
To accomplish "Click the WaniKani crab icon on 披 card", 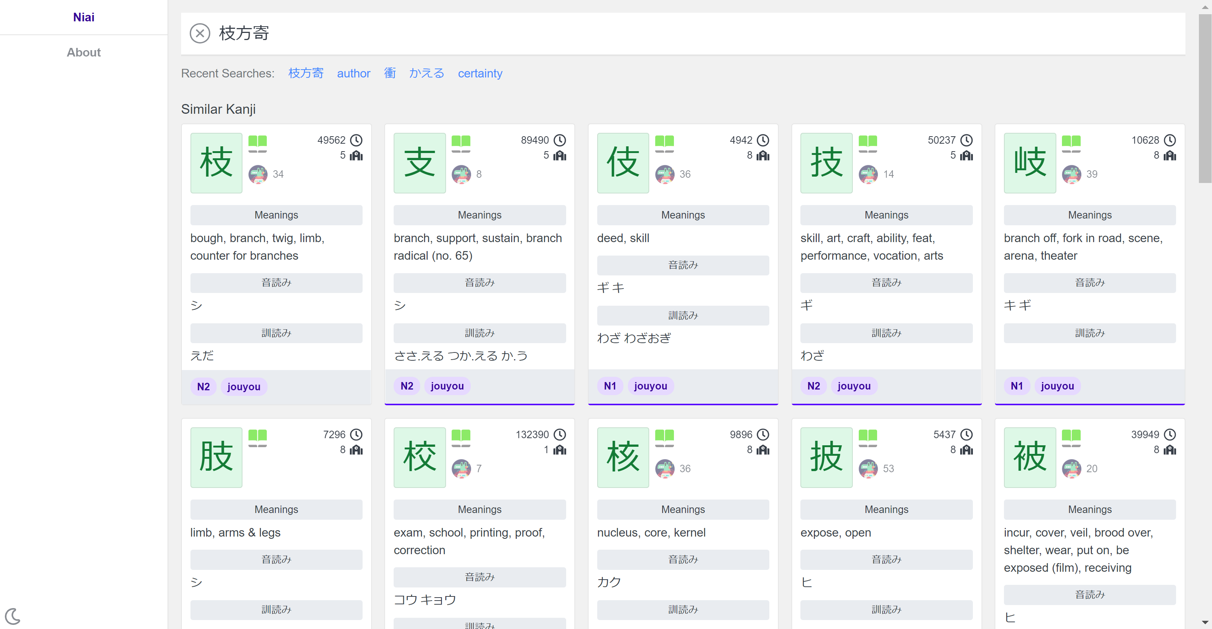I will click(868, 468).
